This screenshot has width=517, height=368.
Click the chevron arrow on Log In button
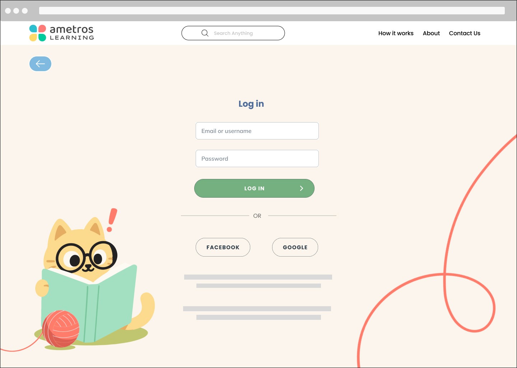click(x=302, y=188)
